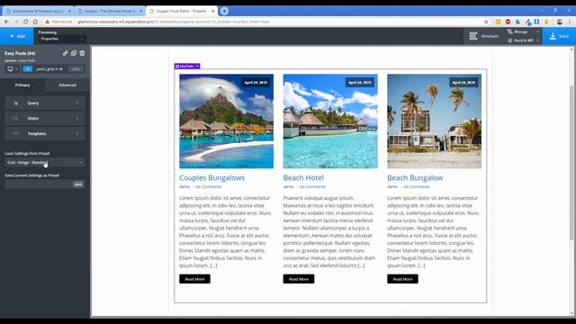This screenshot has width=576, height=324.
Task: Switch to the Primary tab
Action: point(22,85)
